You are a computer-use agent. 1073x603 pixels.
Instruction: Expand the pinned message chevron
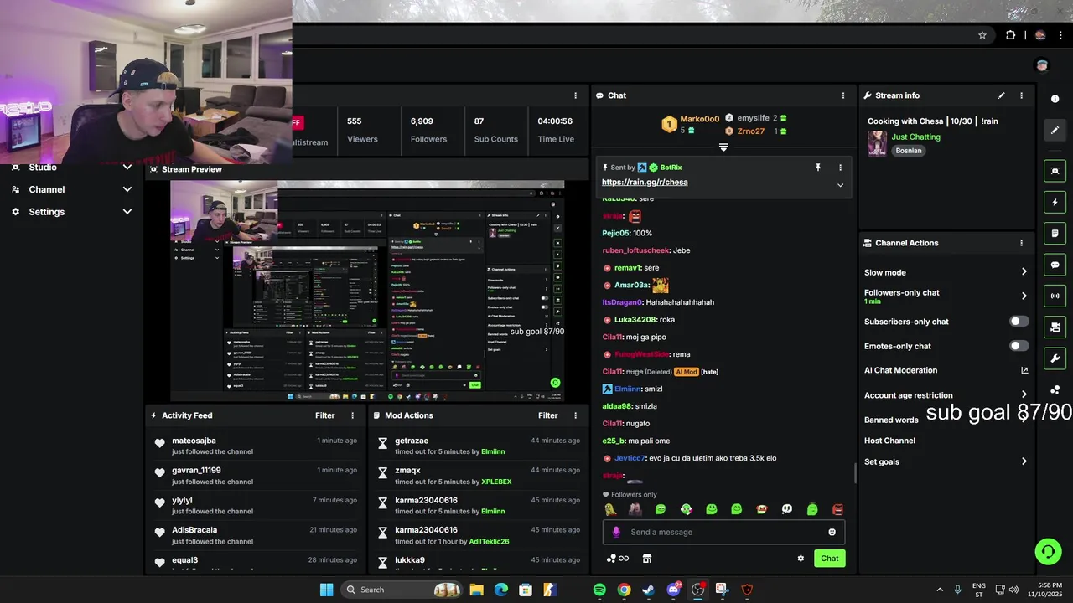click(840, 185)
